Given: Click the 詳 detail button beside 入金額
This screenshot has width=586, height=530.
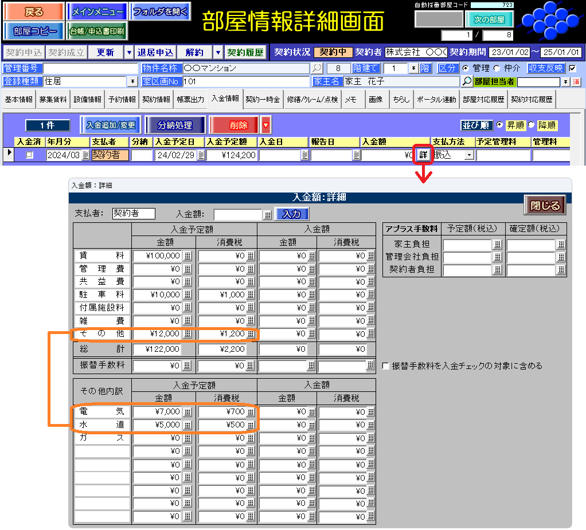Looking at the screenshot, I should point(423,155).
